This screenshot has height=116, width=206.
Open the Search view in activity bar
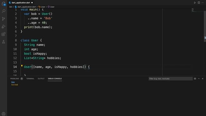[x=4, y=11]
